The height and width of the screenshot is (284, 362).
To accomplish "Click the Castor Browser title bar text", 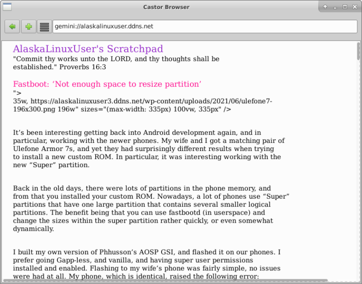I will point(166,7).
